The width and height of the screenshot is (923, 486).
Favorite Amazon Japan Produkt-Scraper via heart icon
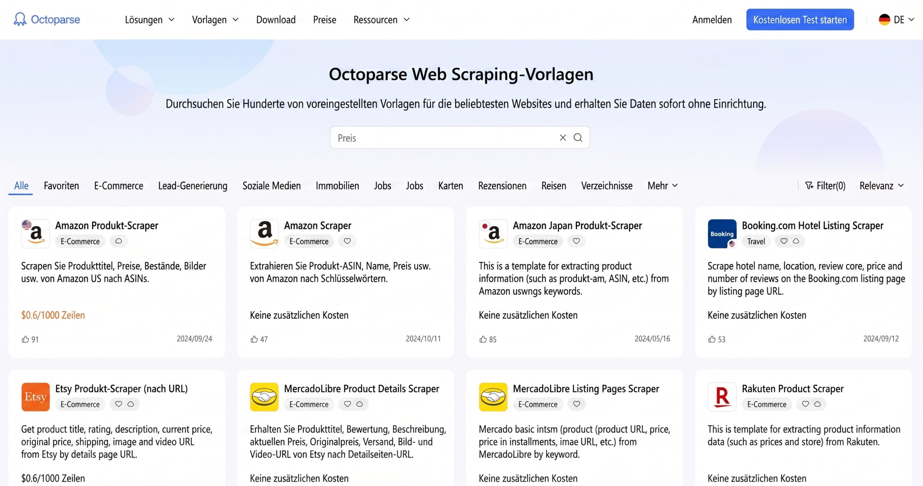[576, 241]
